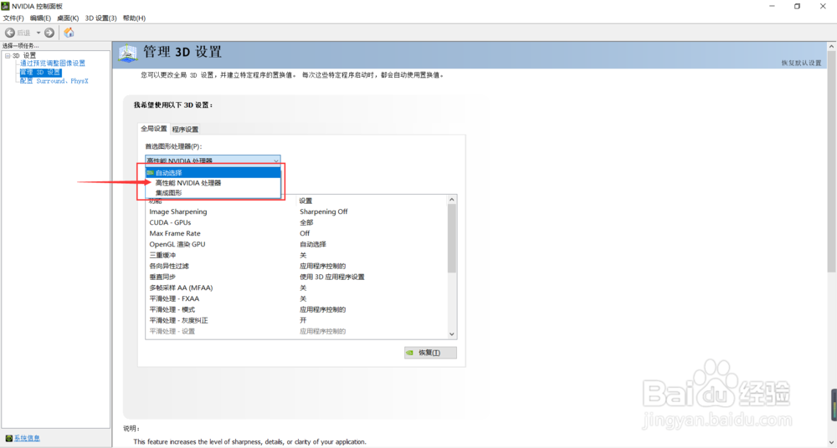
Task: Choose 自动选择 from the dropdown list
Action: (213, 173)
